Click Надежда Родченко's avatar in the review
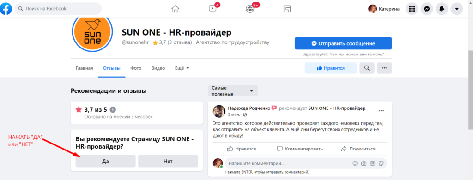 (219, 111)
